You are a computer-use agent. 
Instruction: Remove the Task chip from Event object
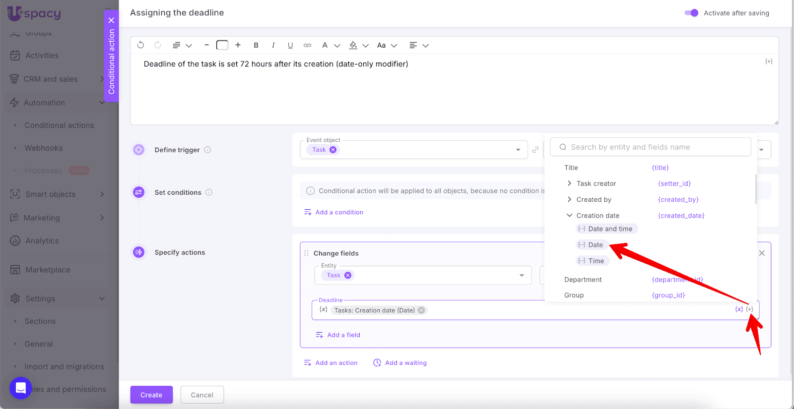(x=333, y=150)
